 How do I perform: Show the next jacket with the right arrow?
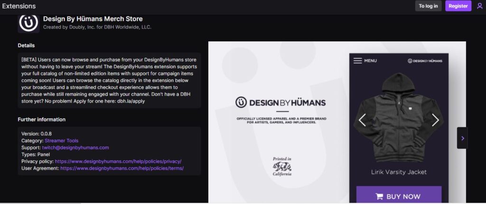pyautogui.click(x=436, y=120)
